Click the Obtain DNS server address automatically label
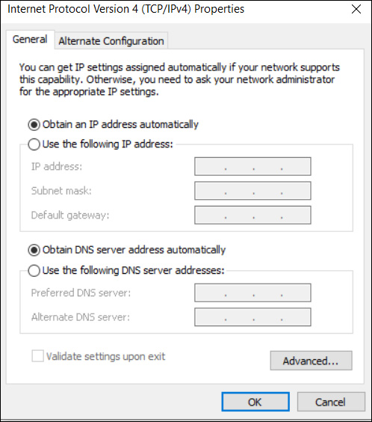372x422 pixels. pos(134,250)
